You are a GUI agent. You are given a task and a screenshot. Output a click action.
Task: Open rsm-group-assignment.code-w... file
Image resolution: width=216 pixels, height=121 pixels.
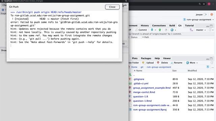pos(152,105)
